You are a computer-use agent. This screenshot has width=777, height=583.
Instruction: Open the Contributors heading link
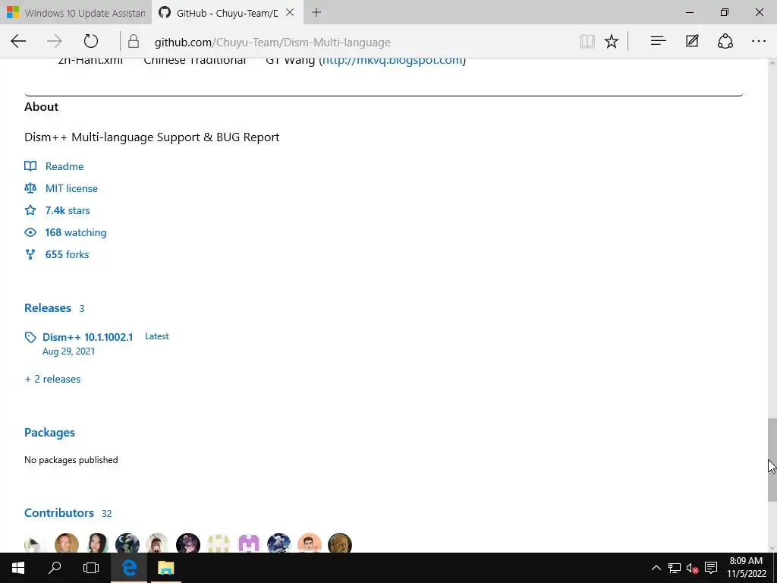[59, 512]
